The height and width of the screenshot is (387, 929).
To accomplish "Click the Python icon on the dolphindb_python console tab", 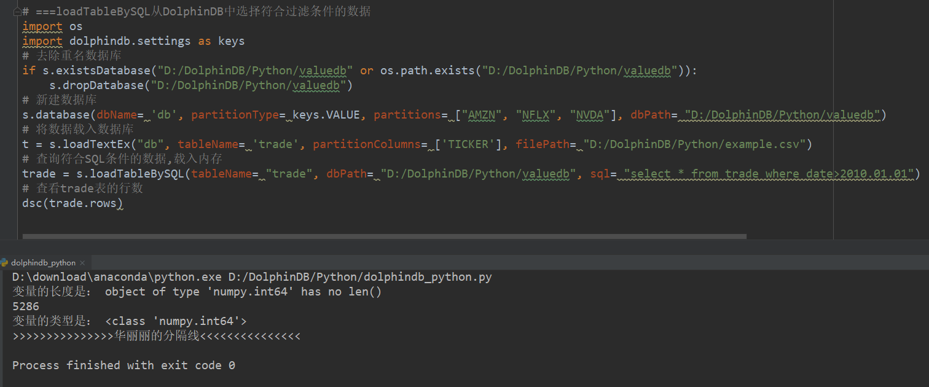I will [x=5, y=262].
